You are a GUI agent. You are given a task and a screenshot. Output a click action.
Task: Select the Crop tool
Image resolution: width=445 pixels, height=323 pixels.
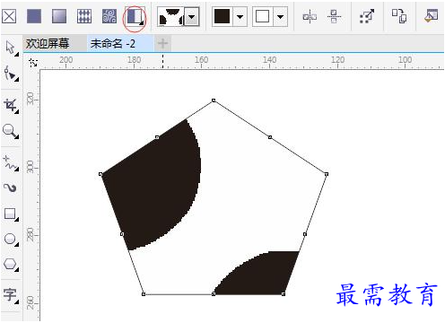11,106
